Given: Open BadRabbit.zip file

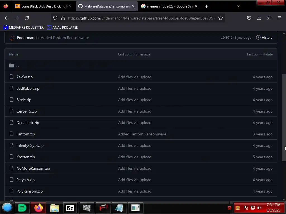Looking at the screenshot, I should point(28,88).
